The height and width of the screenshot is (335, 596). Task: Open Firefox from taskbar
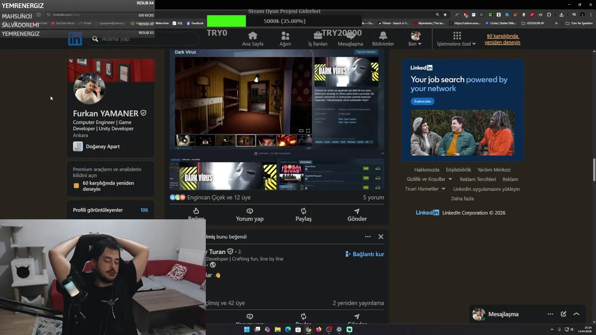pyautogui.click(x=318, y=329)
